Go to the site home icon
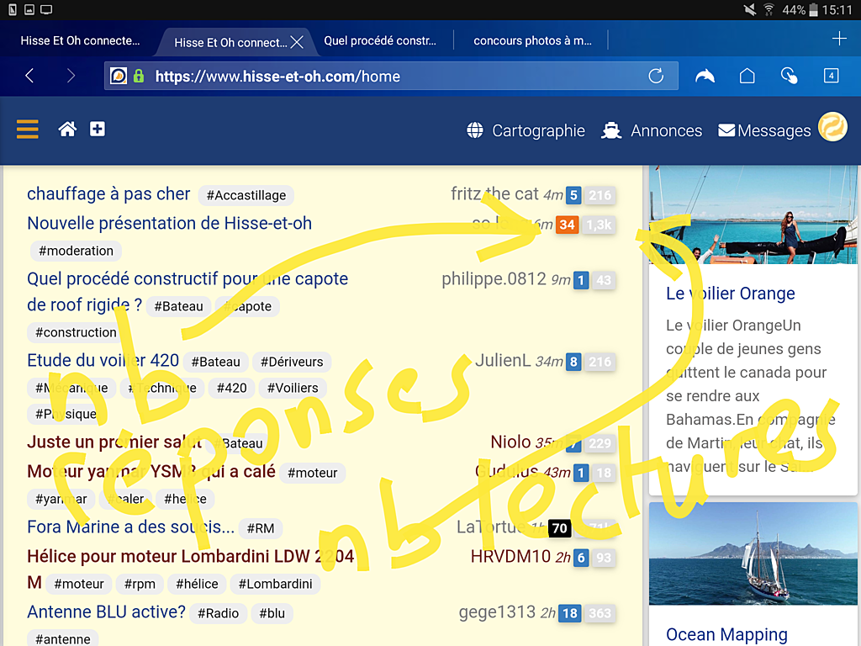The image size is (861, 646). pyautogui.click(x=67, y=129)
